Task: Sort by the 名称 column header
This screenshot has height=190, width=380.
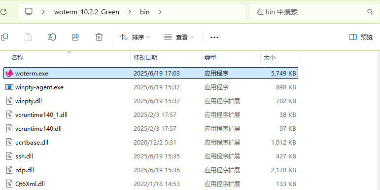Action: [x=17, y=58]
